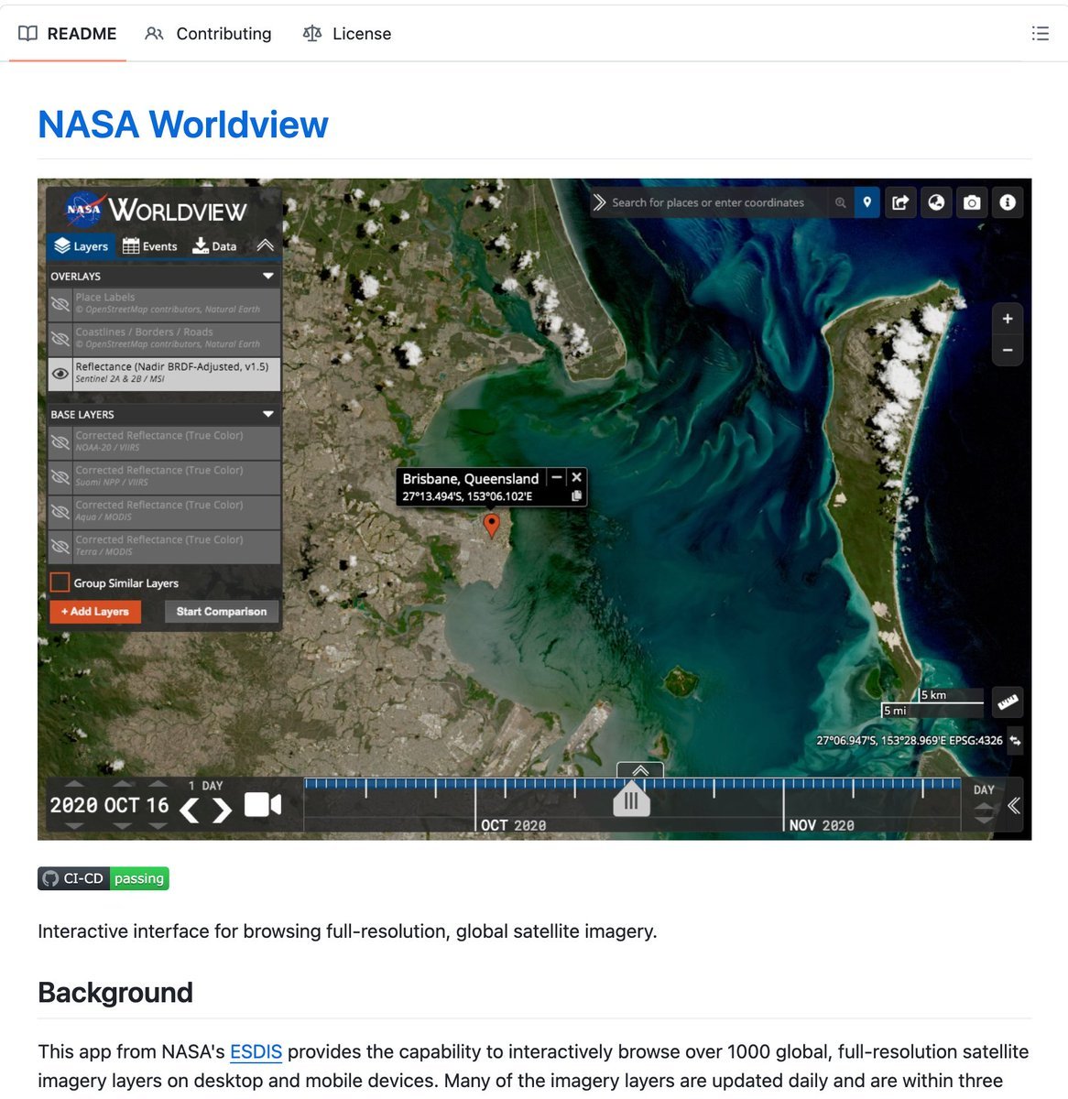1068x1099 pixels.
Task: Click the NASA meatball logo
Action: 83,210
